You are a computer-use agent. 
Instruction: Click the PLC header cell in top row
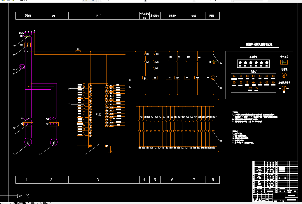104,15
